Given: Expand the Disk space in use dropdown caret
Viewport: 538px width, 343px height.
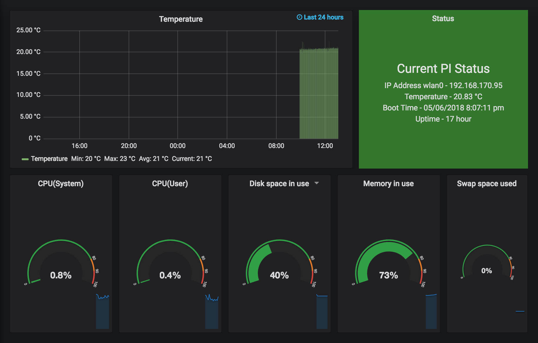Looking at the screenshot, I should click(317, 183).
